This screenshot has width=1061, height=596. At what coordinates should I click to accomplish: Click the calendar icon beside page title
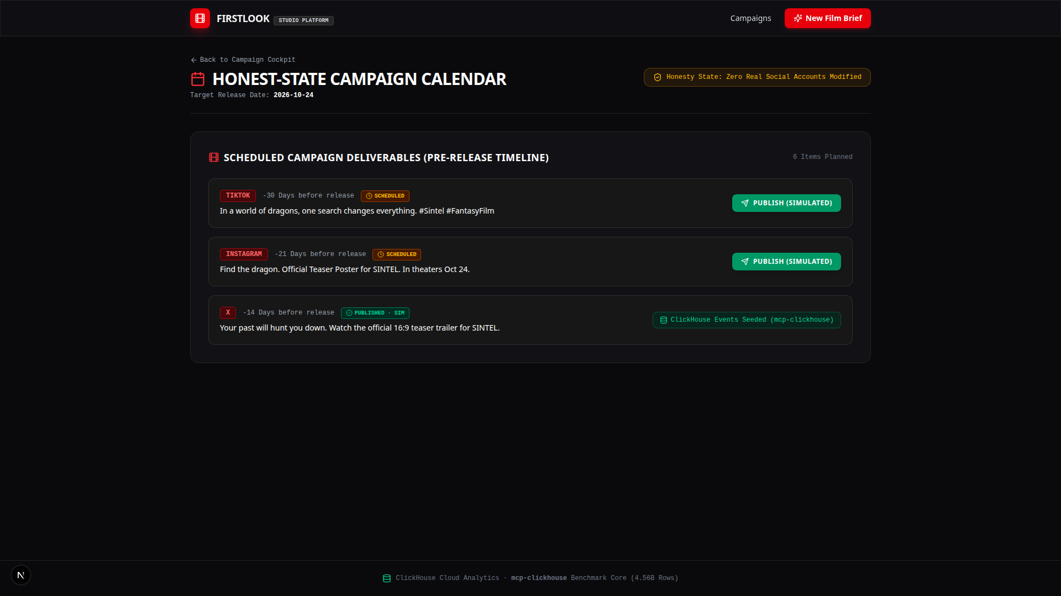pos(198,79)
